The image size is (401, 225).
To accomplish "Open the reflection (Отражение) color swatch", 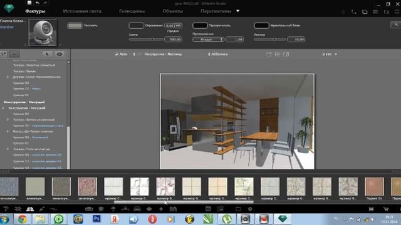I will pyautogui.click(x=136, y=26).
